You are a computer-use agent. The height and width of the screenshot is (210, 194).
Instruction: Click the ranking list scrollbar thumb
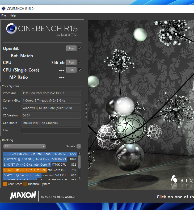[x=79, y=162]
